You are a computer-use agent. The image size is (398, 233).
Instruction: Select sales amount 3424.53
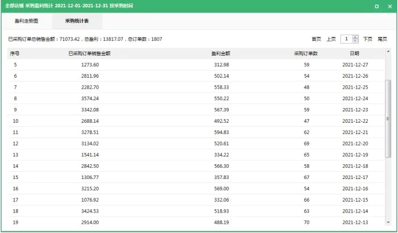pyautogui.click(x=90, y=211)
